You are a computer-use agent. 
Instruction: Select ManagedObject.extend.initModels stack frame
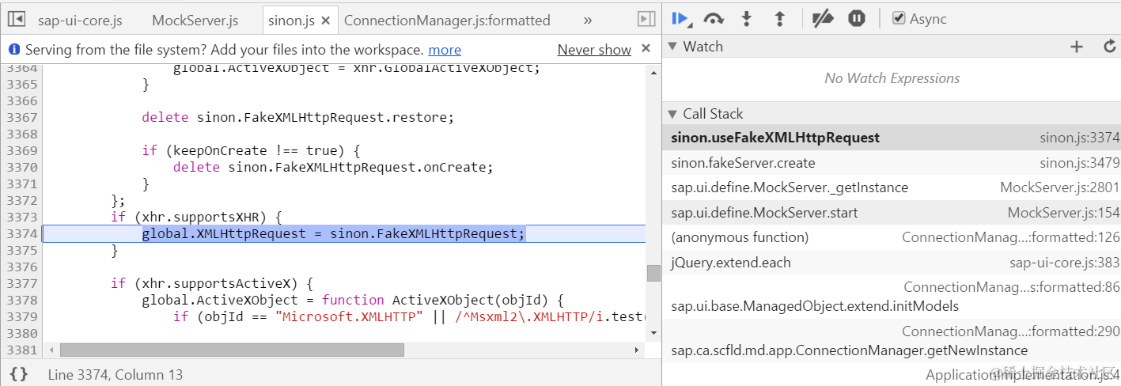(x=891, y=297)
